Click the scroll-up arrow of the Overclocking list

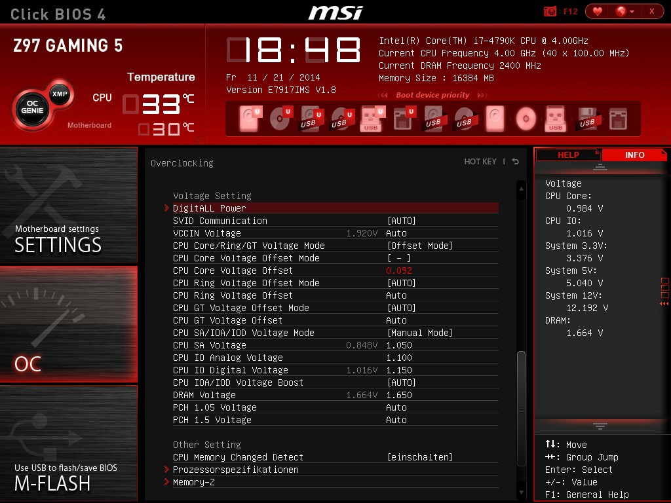pos(521,188)
